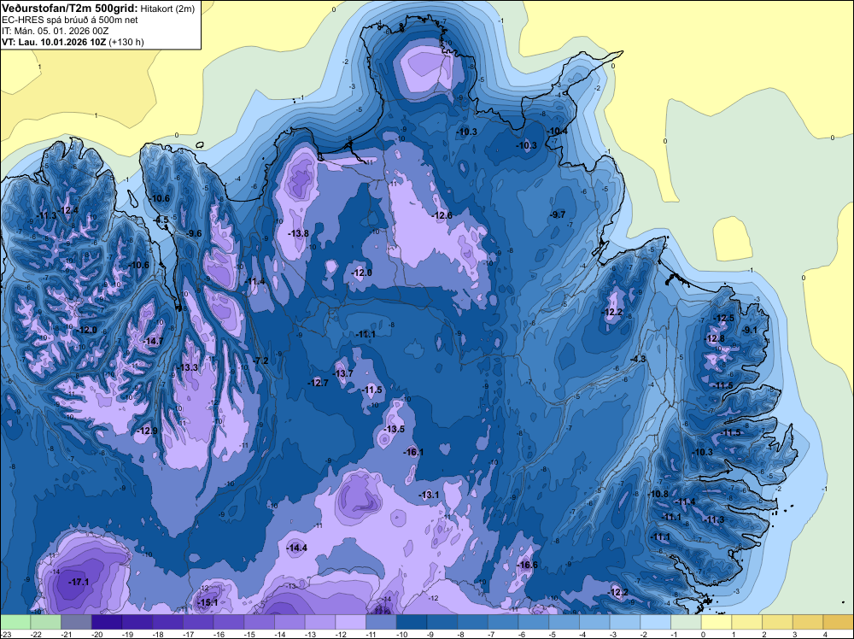Select the -12.8 temperature value
The height and width of the screenshot is (639, 854).
click(x=715, y=339)
